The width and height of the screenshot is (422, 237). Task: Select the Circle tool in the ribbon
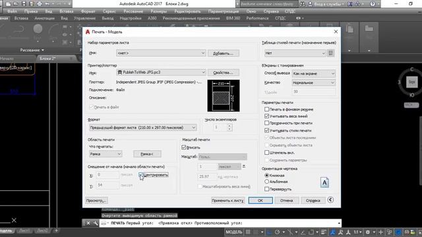click(38, 29)
